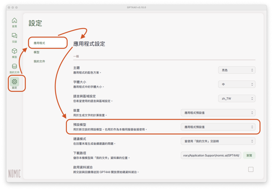
Task: Enable the data lake (啟用資料湖泊) checkbox
Action: pos(251,169)
